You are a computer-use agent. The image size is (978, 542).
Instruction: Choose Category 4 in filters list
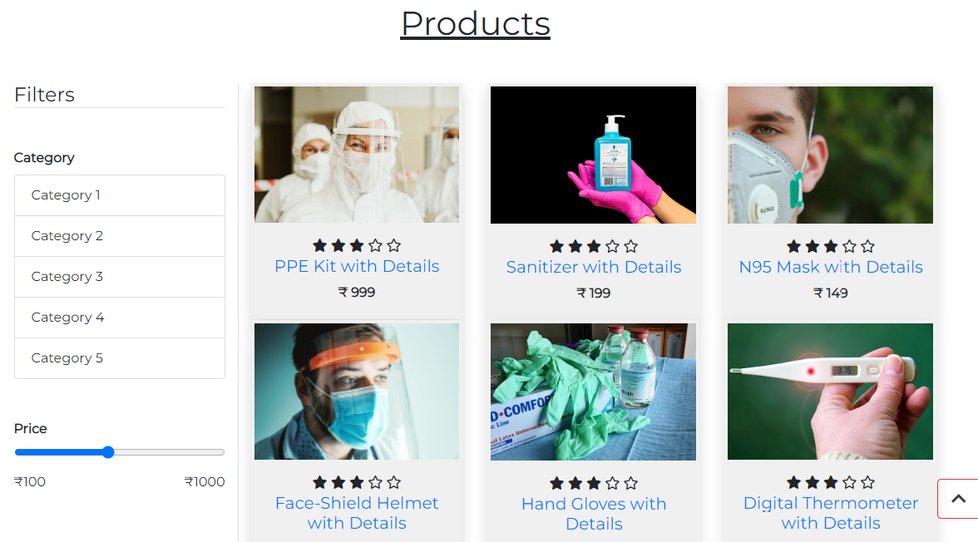[x=120, y=318]
